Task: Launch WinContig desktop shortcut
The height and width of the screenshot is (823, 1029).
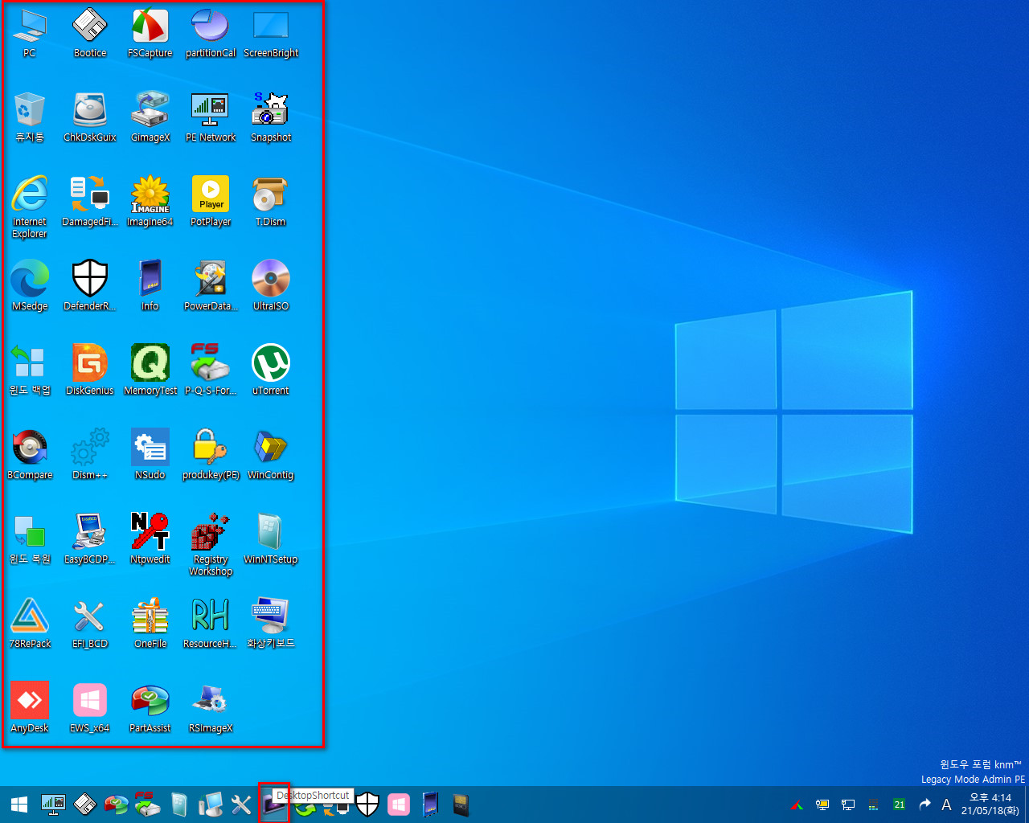Action: tap(271, 456)
